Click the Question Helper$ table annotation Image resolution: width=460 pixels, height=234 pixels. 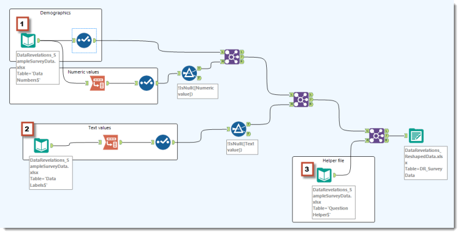pyautogui.click(x=334, y=202)
